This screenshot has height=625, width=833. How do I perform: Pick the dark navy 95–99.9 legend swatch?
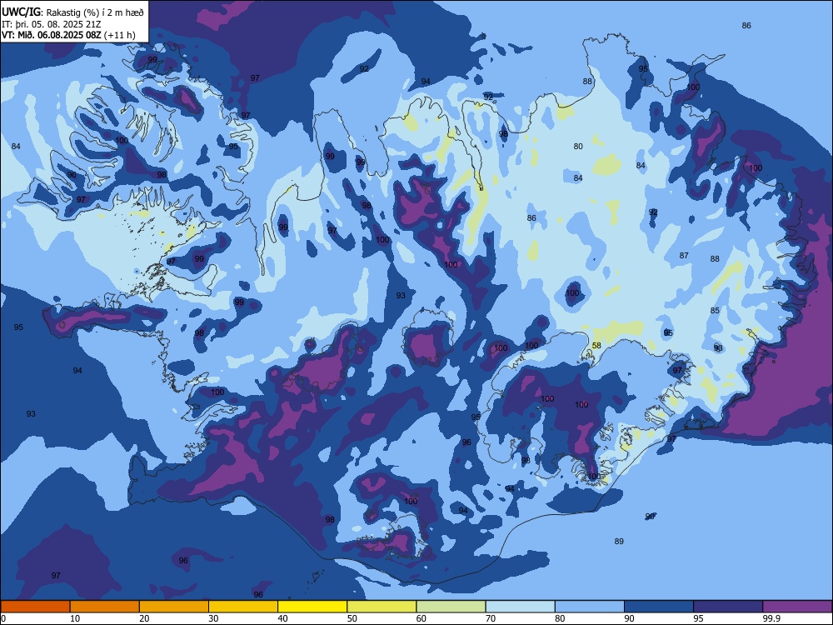tap(728, 607)
